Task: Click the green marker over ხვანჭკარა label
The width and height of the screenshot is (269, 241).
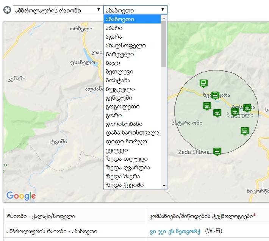Action: tap(215, 95)
